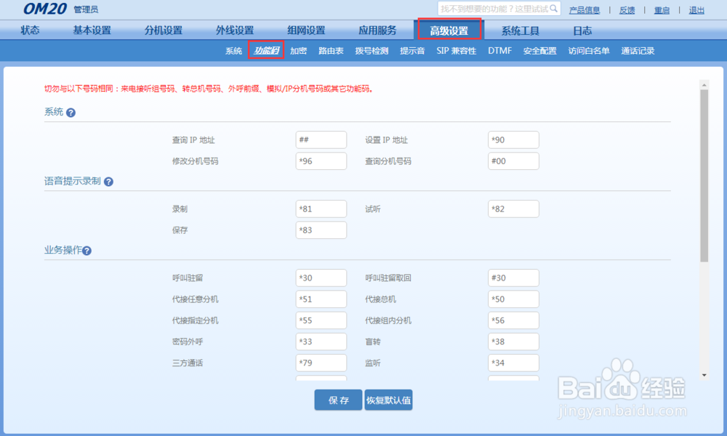The image size is (727, 436).
Task: Switch to the 日志 tab
Action: [582, 30]
